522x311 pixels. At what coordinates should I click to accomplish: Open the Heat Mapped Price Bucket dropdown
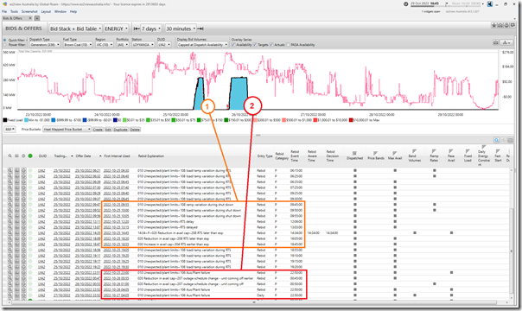[67, 129]
